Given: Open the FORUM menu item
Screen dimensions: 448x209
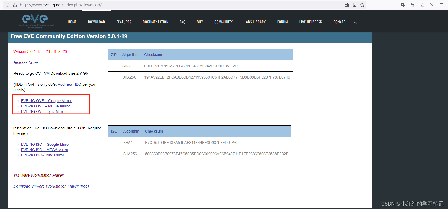Looking at the screenshot, I should (x=283, y=22).
